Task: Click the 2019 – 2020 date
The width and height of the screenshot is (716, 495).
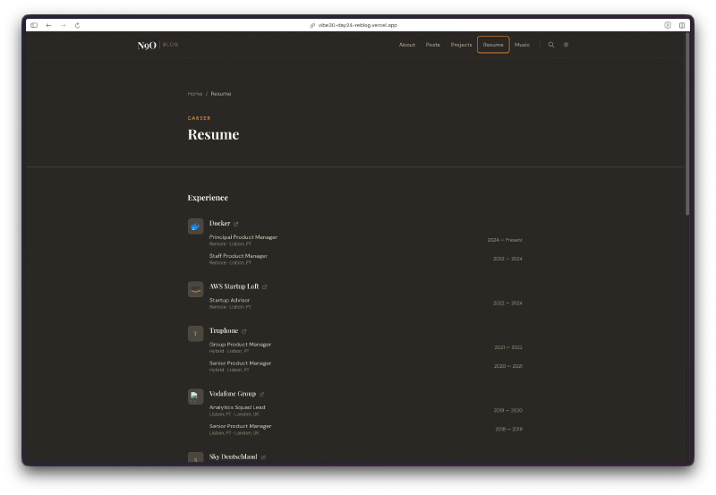Action: (x=507, y=411)
